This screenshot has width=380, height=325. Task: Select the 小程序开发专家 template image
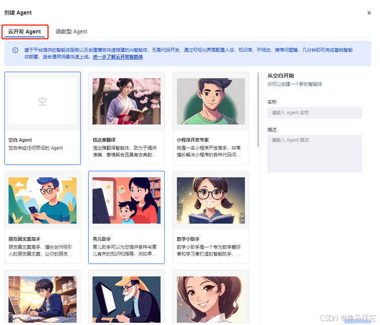click(211, 101)
